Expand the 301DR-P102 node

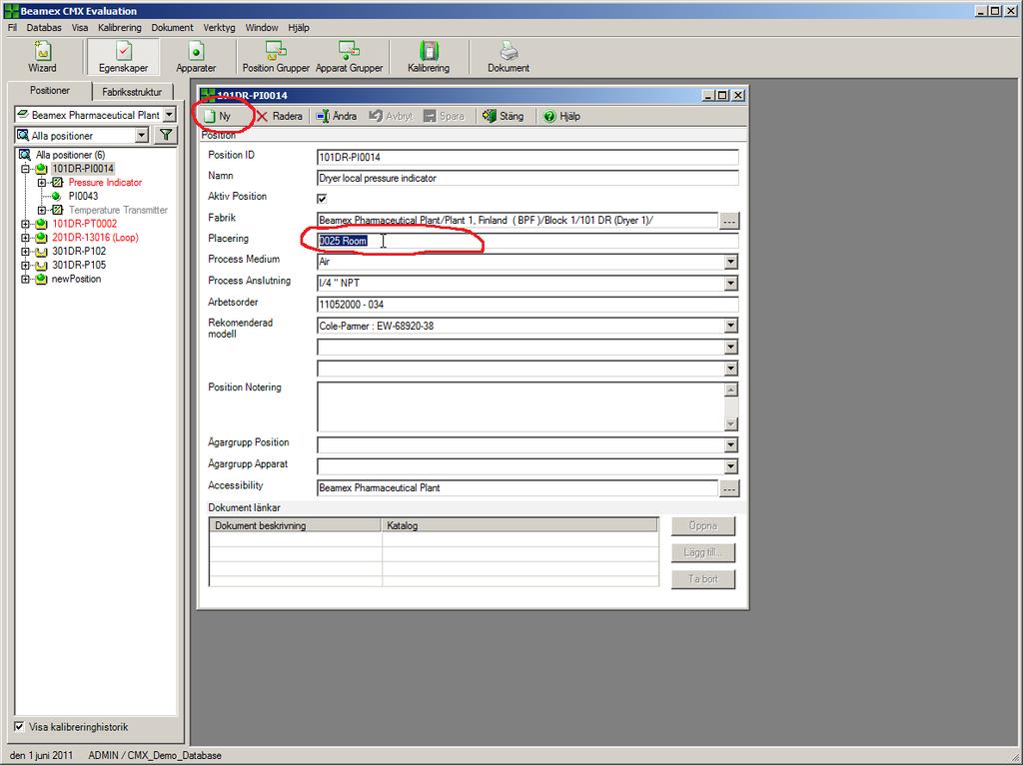tap(25, 251)
